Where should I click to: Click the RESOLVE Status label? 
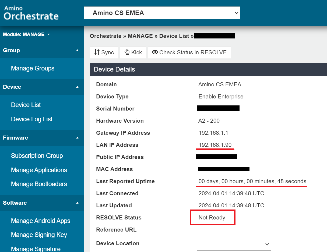[x=119, y=218]
